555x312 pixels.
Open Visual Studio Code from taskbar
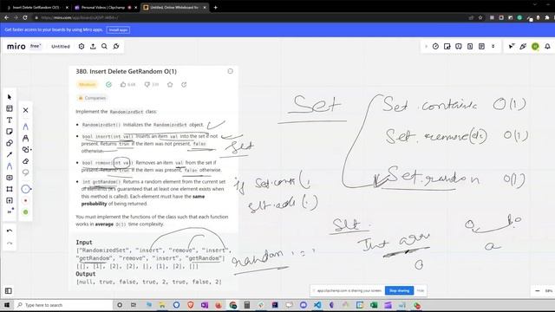(x=317, y=305)
